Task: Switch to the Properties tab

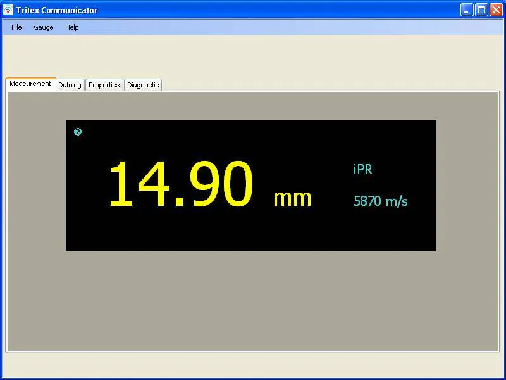Action: [x=104, y=85]
